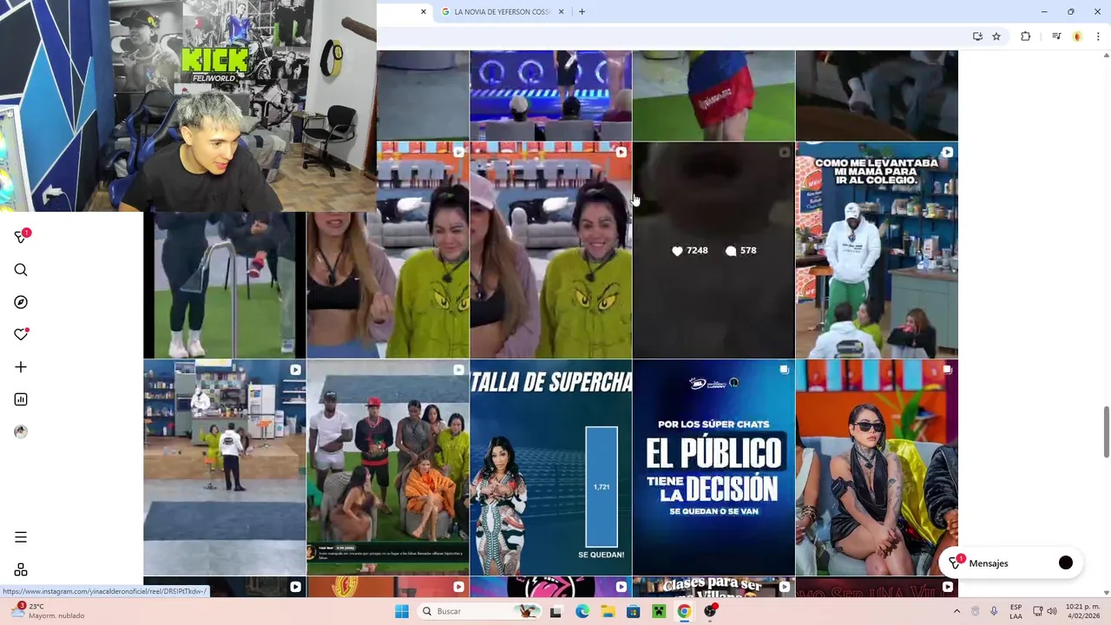
Task: Open a new browser tab
Action: click(582, 11)
